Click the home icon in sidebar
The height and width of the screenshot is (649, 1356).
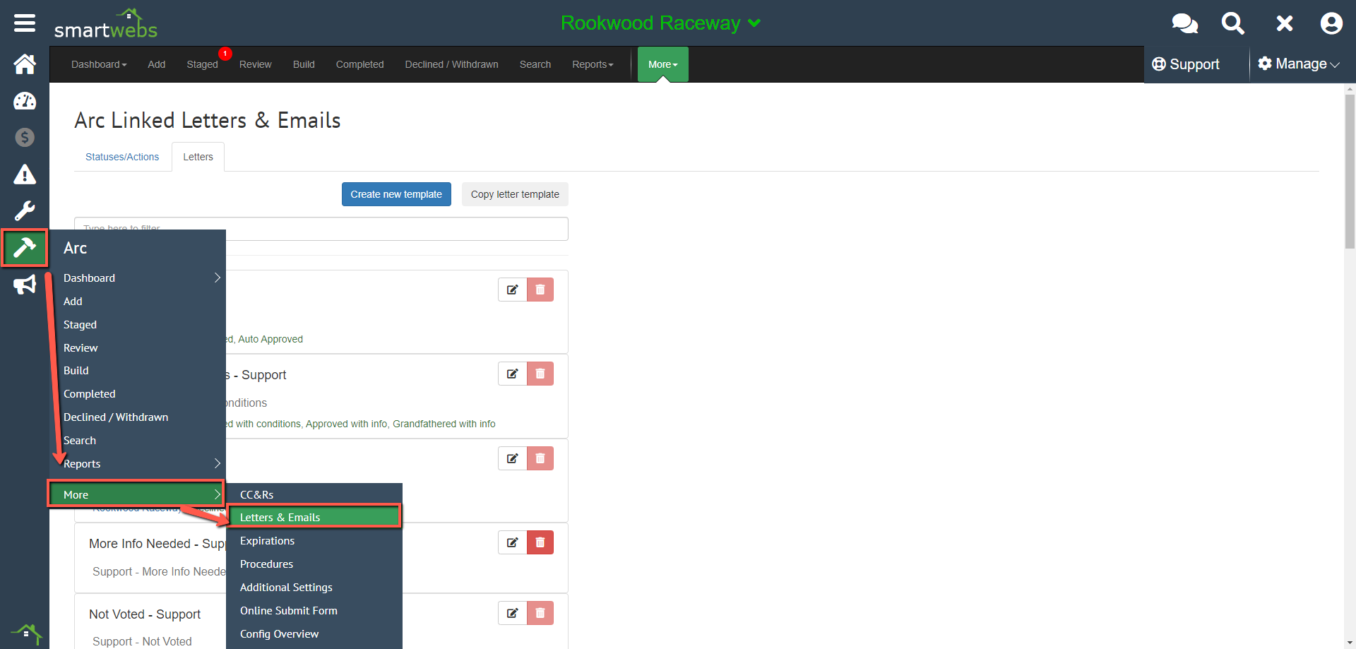point(25,64)
